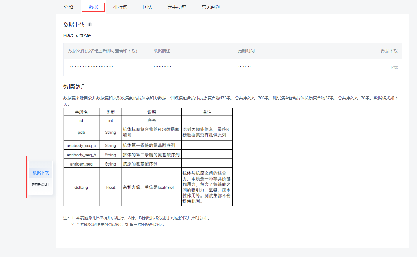
Task: Click the 数据下载 column header in the table
Action: 389,51
